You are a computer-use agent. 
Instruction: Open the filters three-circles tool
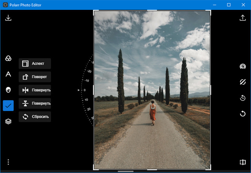pos(8,58)
